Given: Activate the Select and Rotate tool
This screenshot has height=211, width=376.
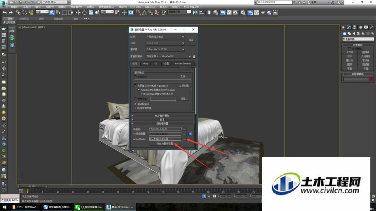Looking at the screenshot, I should click(84, 12).
